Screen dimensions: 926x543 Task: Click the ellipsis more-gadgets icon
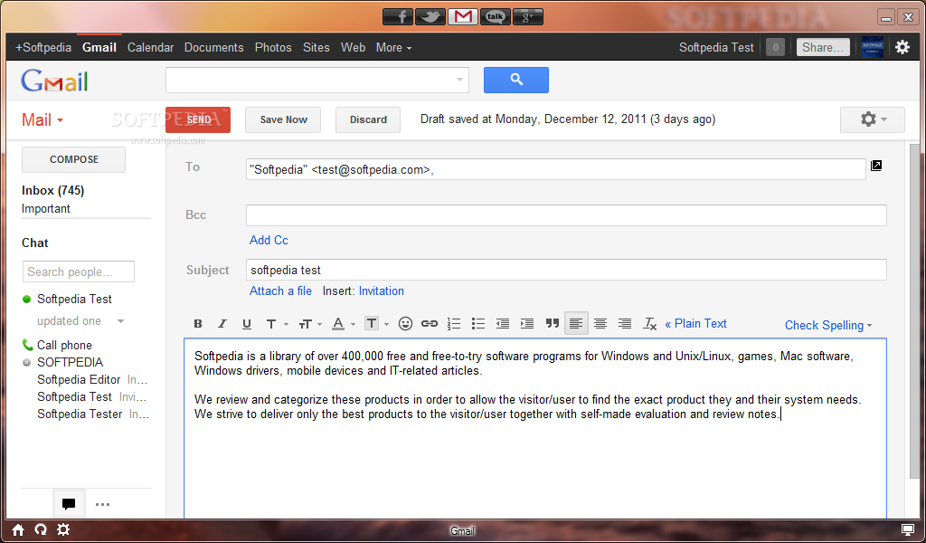coord(102,504)
